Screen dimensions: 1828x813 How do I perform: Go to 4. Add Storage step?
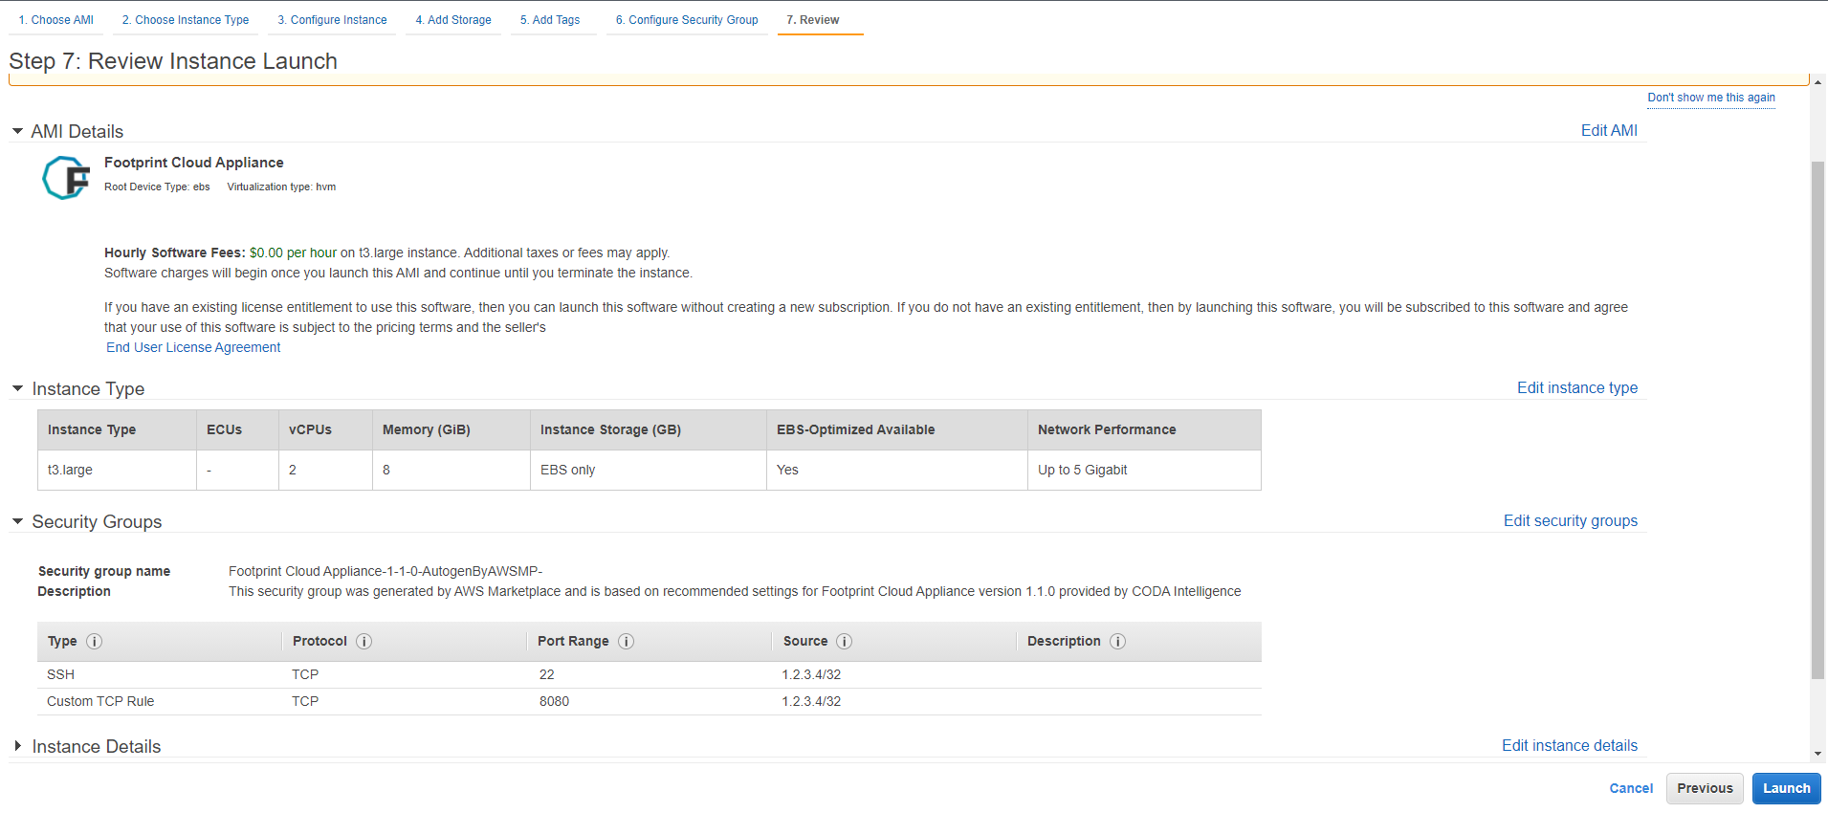pyautogui.click(x=453, y=20)
